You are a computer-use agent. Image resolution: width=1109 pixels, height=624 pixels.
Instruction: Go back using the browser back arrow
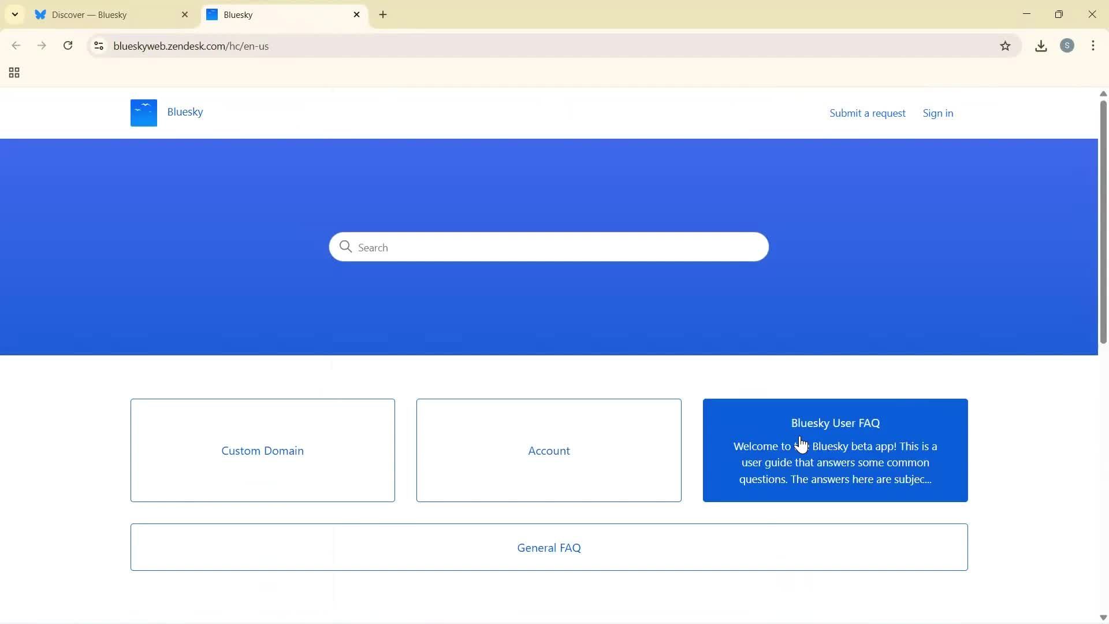tap(16, 46)
